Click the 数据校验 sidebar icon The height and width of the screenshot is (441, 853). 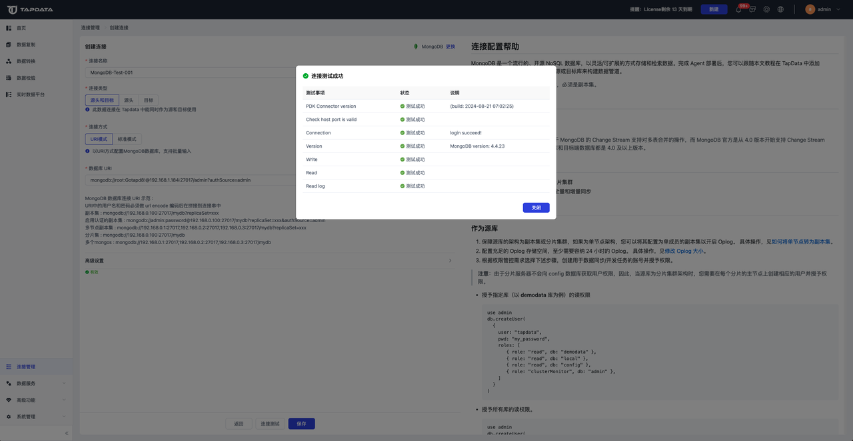click(9, 78)
